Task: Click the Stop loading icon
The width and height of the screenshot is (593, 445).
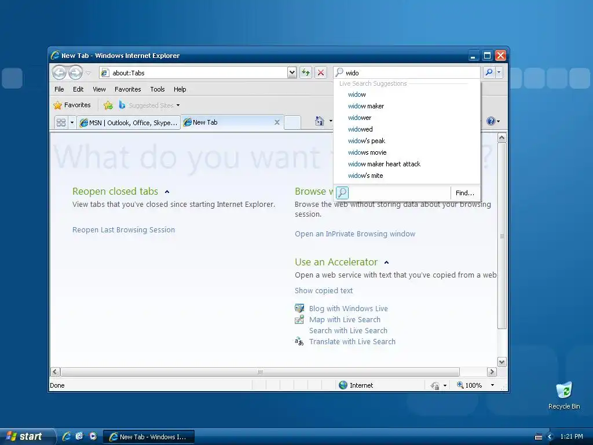Action: pos(321,72)
